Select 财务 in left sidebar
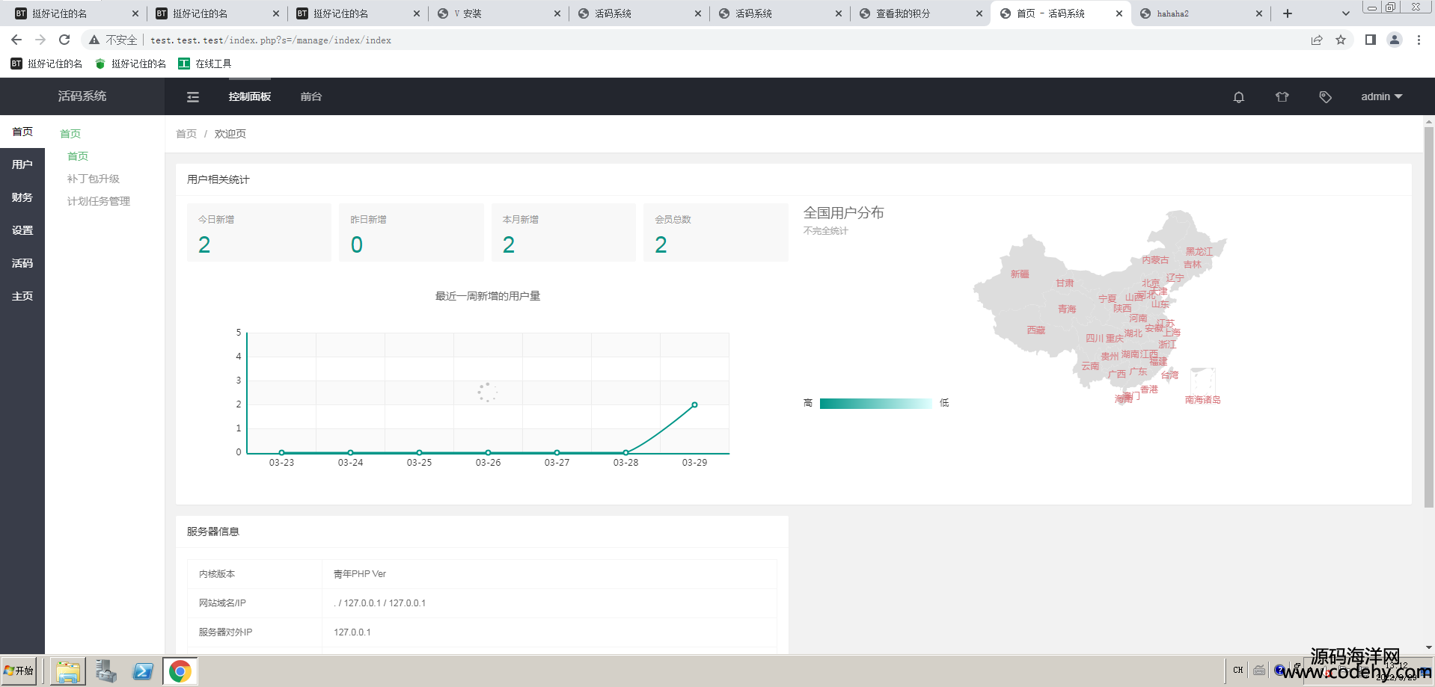The width and height of the screenshot is (1435, 687). click(22, 197)
